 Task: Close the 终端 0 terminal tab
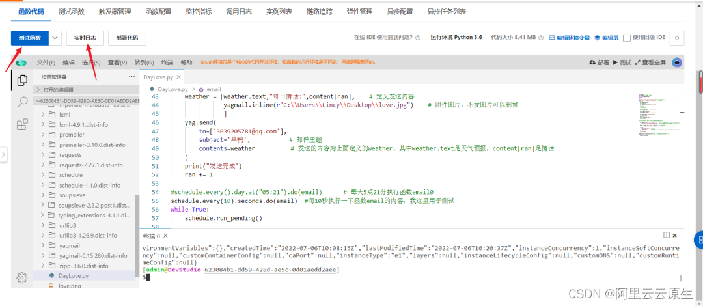click(165, 236)
